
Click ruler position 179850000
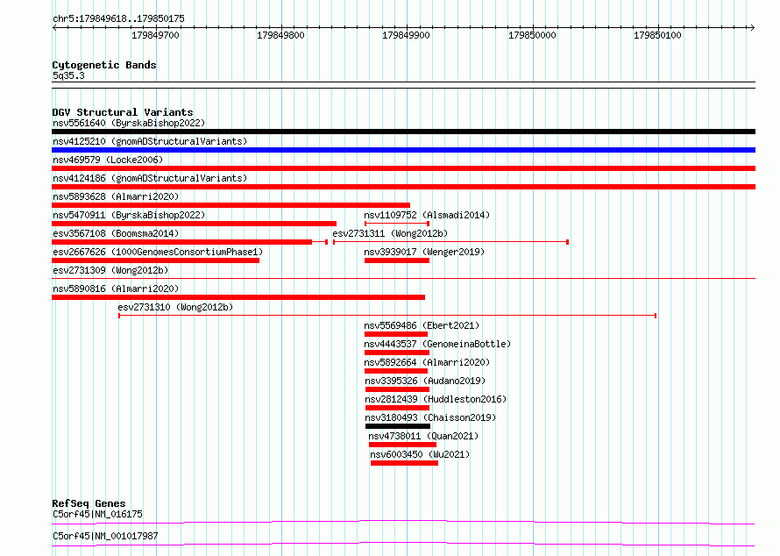pyautogui.click(x=532, y=35)
